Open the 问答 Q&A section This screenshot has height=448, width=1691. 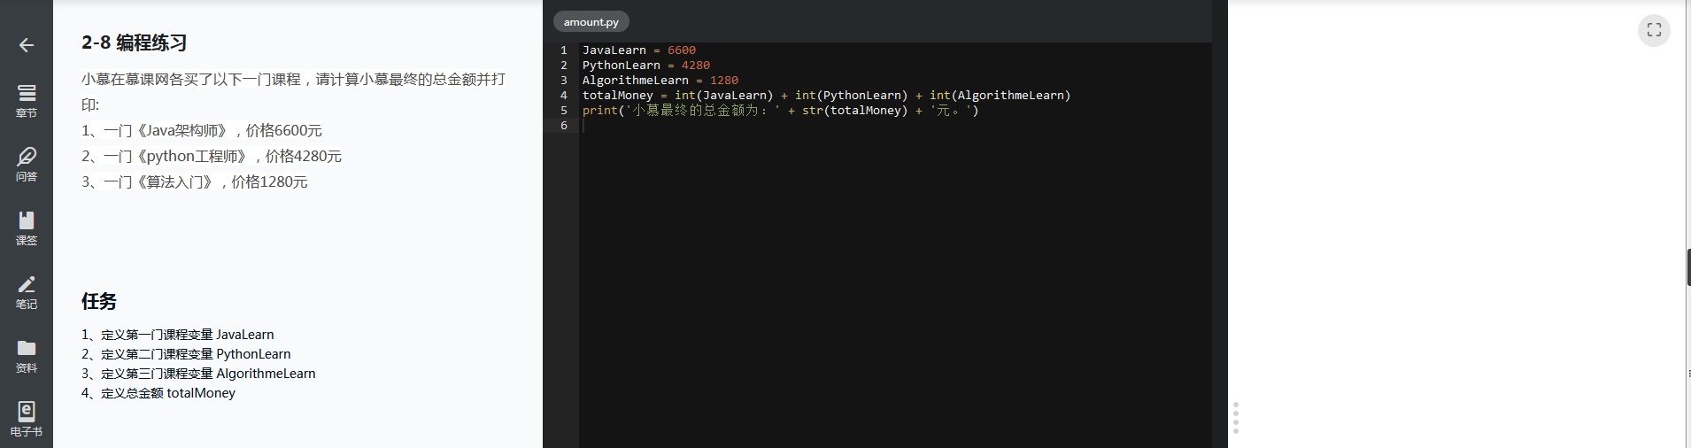[x=27, y=164]
